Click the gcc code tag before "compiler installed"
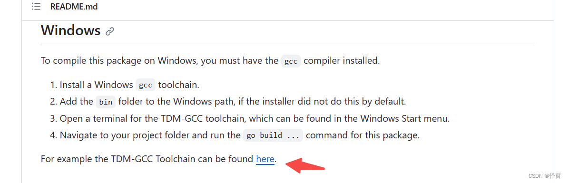The height and width of the screenshot is (183, 568). (x=291, y=61)
